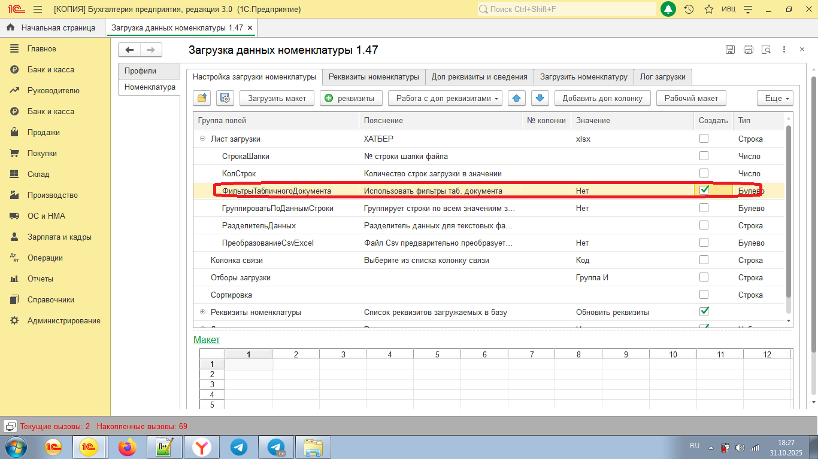Move the row down with blue arrow
The height and width of the screenshot is (459, 818).
click(x=540, y=98)
